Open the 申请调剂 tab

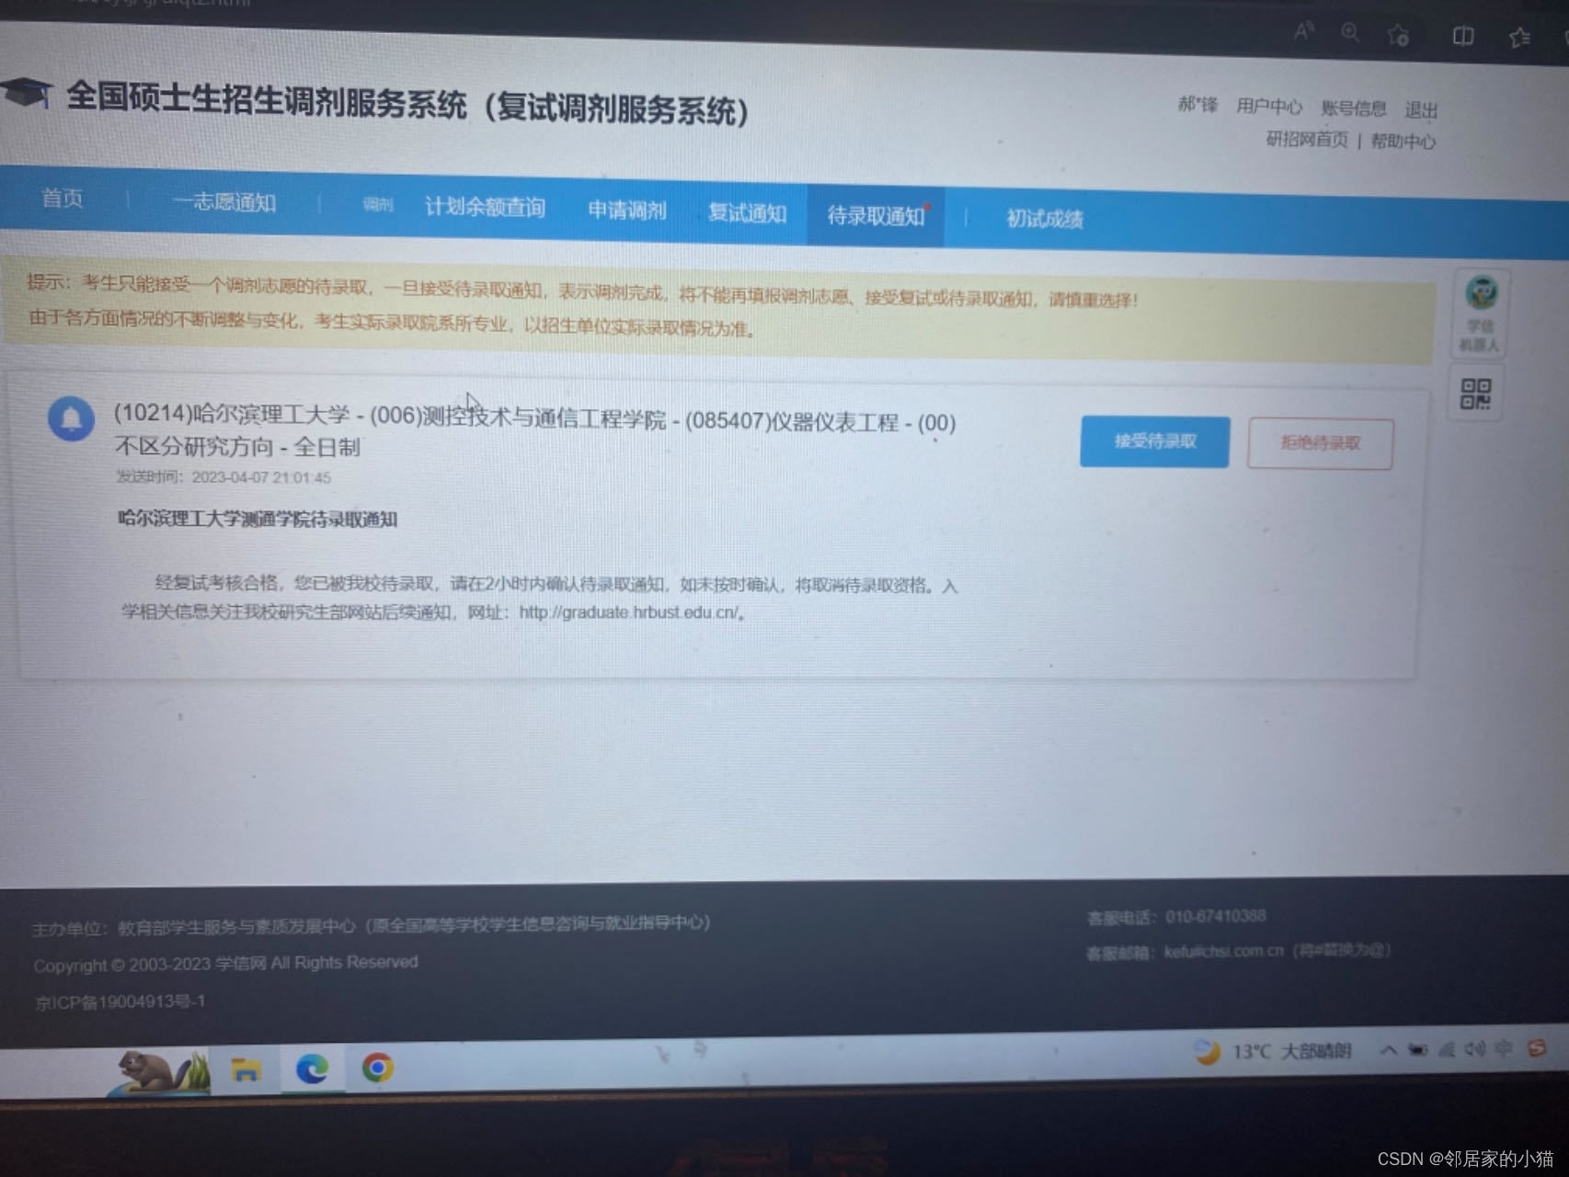click(x=627, y=211)
